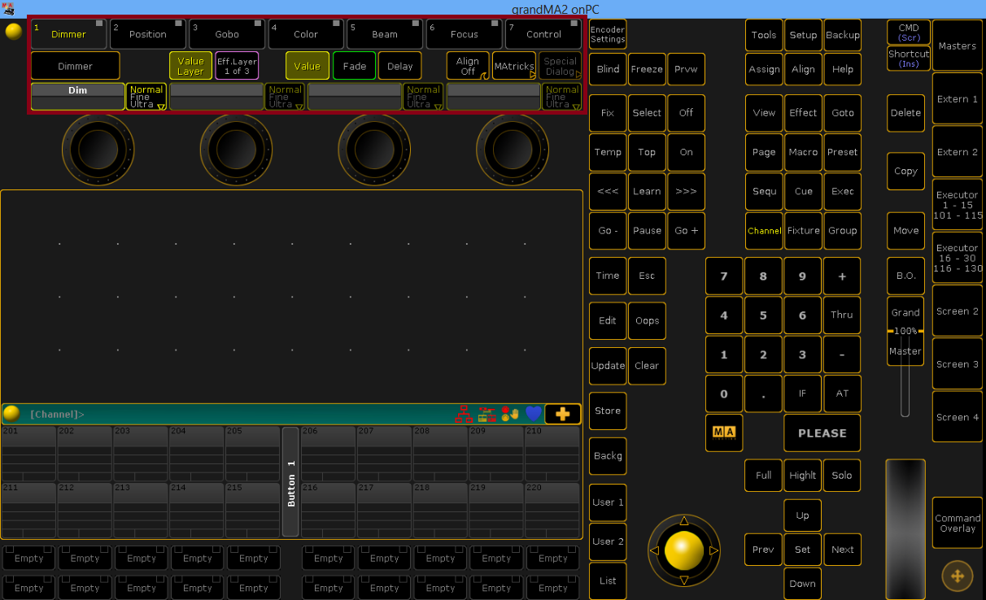
Task: Click the vertical Button 1 page selector
Action: [x=290, y=482]
